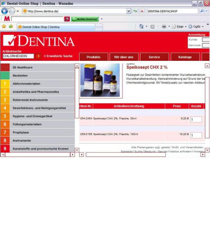Open the Tools menu dropdown
Viewport: 210px width, 236px height.
pyautogui.click(x=196, y=27)
